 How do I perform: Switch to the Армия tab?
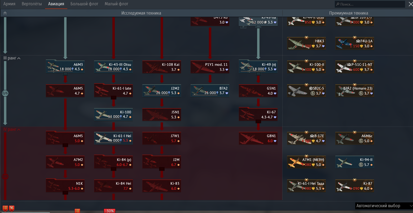(x=9, y=4)
